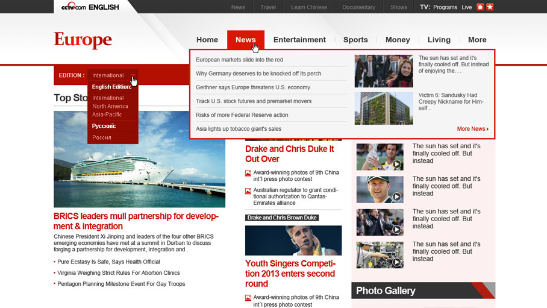Open 'Victim 6: Sandusky' story text
Image resolution: width=547 pixels, height=308 pixels.
tap(451, 102)
